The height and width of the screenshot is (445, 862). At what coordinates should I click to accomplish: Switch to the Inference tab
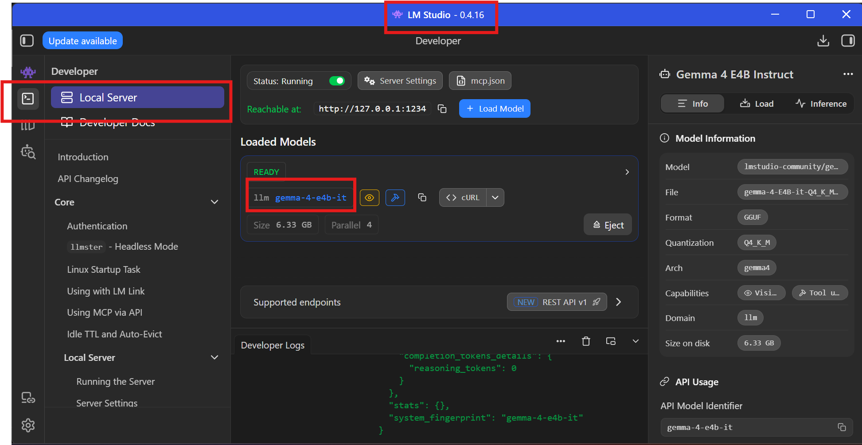(x=821, y=104)
